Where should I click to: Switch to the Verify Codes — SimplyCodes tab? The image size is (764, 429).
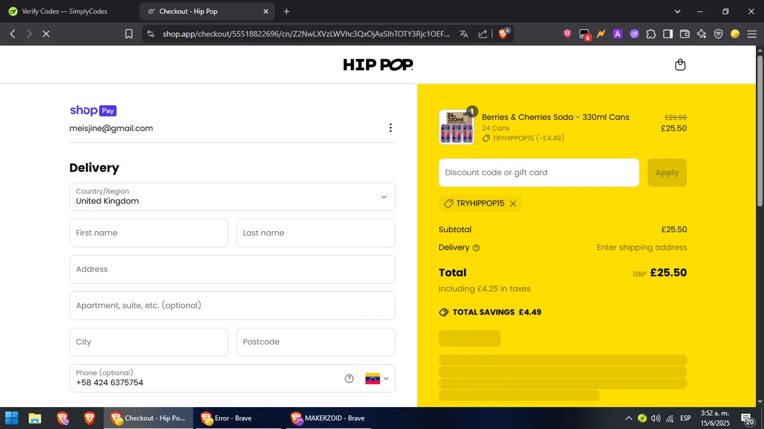click(x=65, y=11)
